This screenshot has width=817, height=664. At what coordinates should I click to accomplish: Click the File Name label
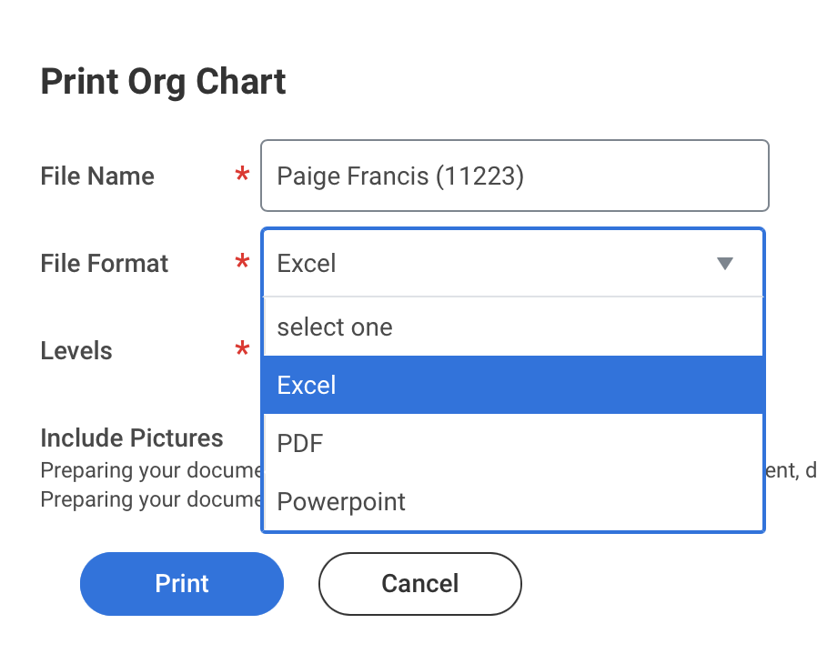96,176
